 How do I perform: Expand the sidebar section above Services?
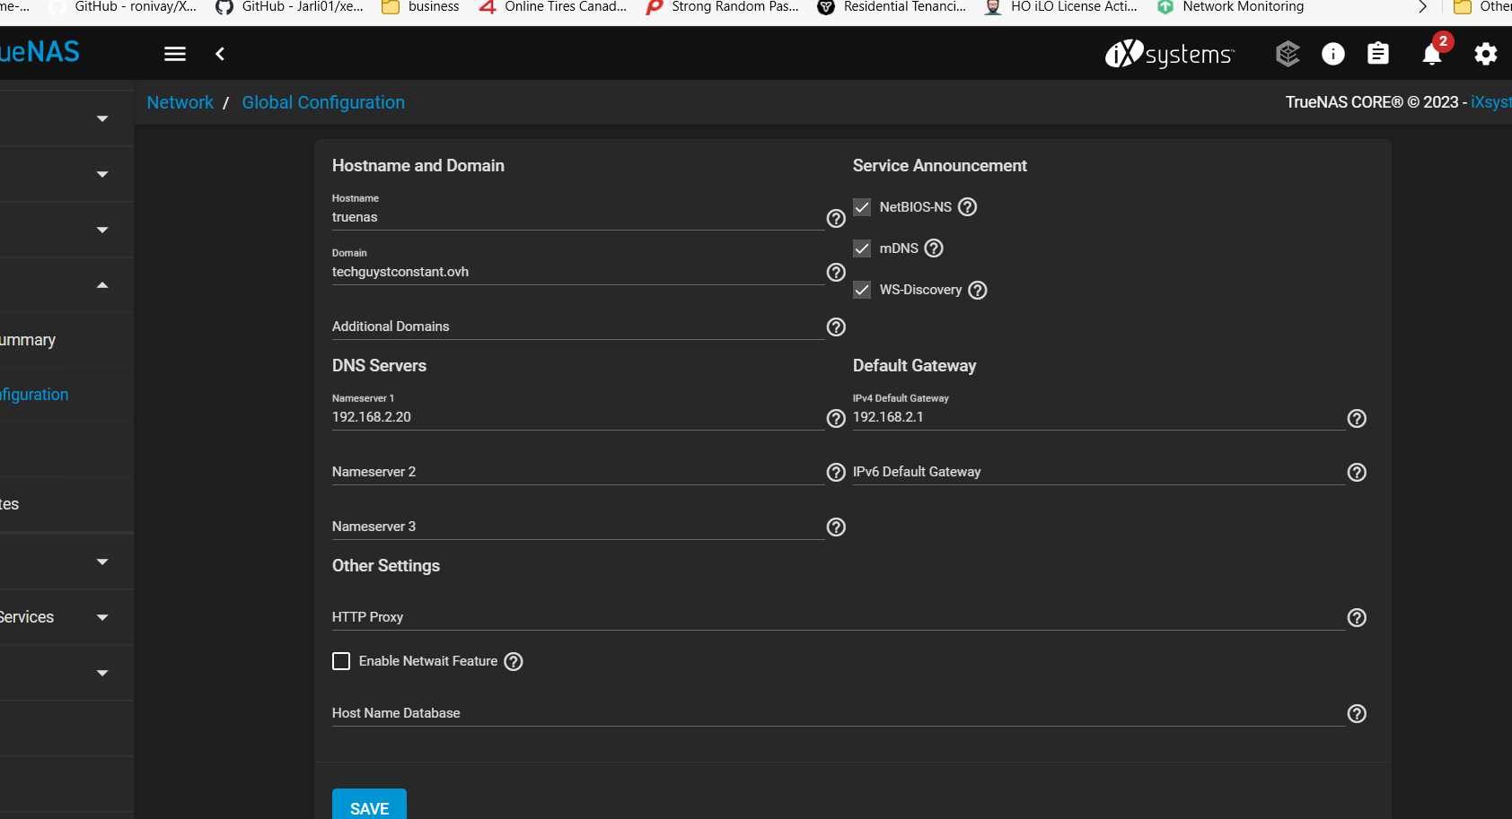(102, 562)
